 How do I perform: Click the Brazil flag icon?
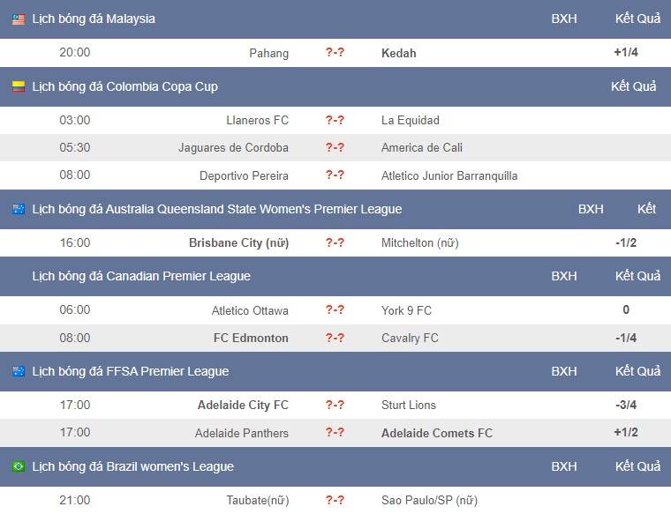pyautogui.click(x=19, y=466)
